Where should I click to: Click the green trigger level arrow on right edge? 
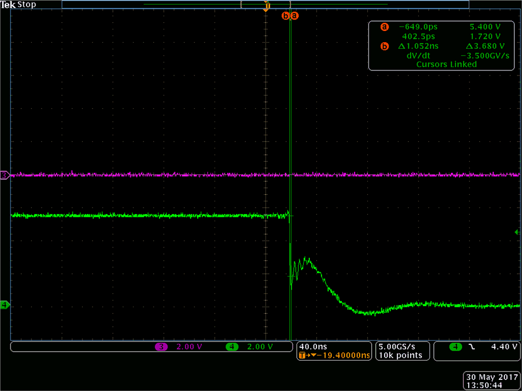(x=517, y=232)
